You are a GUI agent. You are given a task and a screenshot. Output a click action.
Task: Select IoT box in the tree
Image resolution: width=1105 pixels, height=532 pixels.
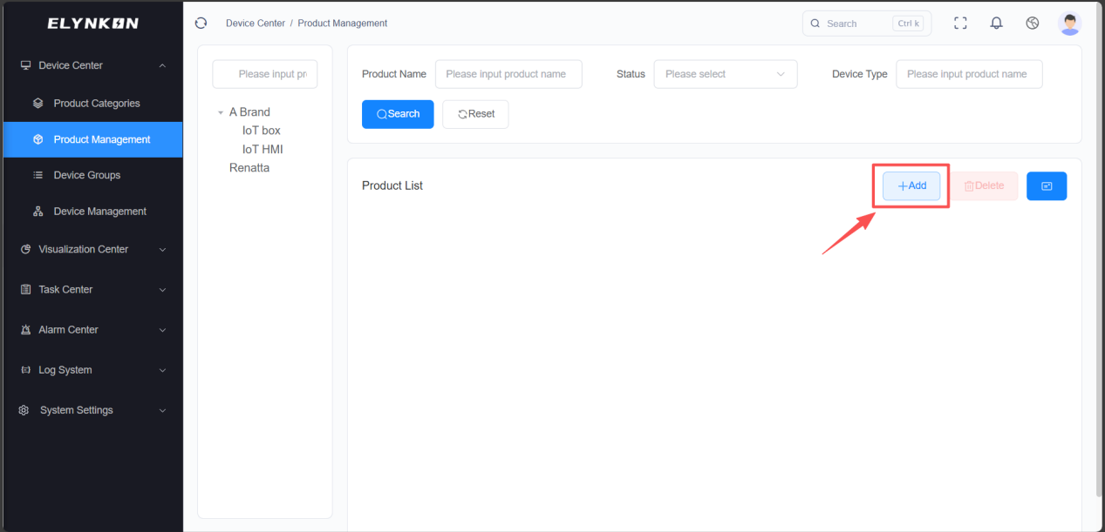pyautogui.click(x=262, y=131)
